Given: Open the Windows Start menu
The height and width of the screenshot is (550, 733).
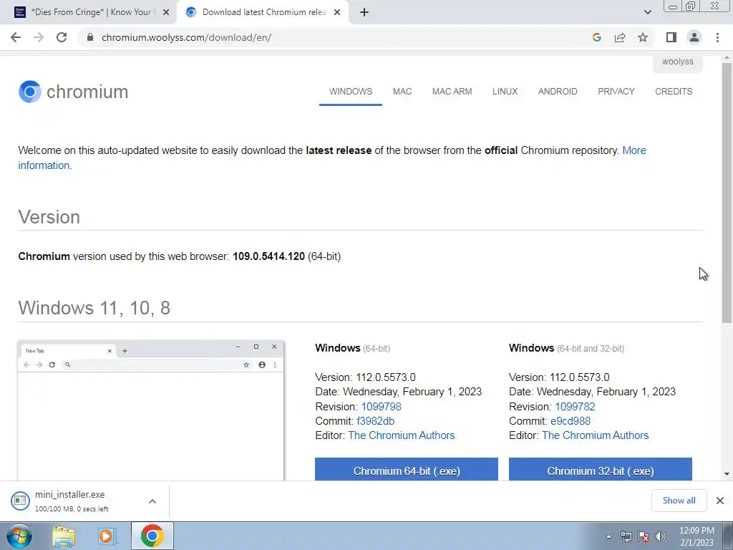Looking at the screenshot, I should [19, 536].
